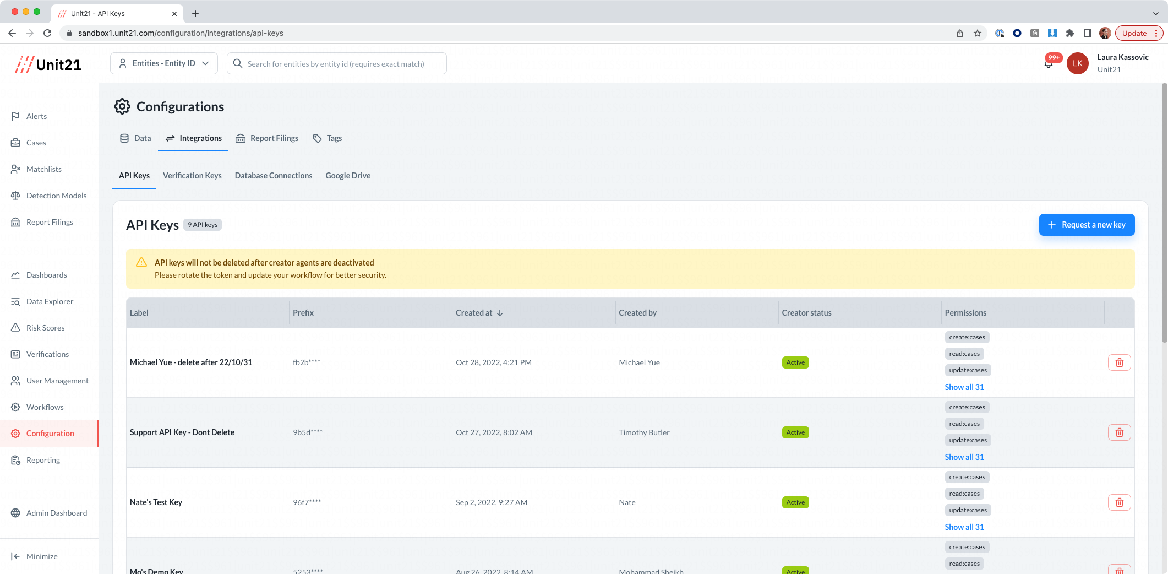Click the browser address bar URL
This screenshot has width=1168, height=574.
(181, 33)
